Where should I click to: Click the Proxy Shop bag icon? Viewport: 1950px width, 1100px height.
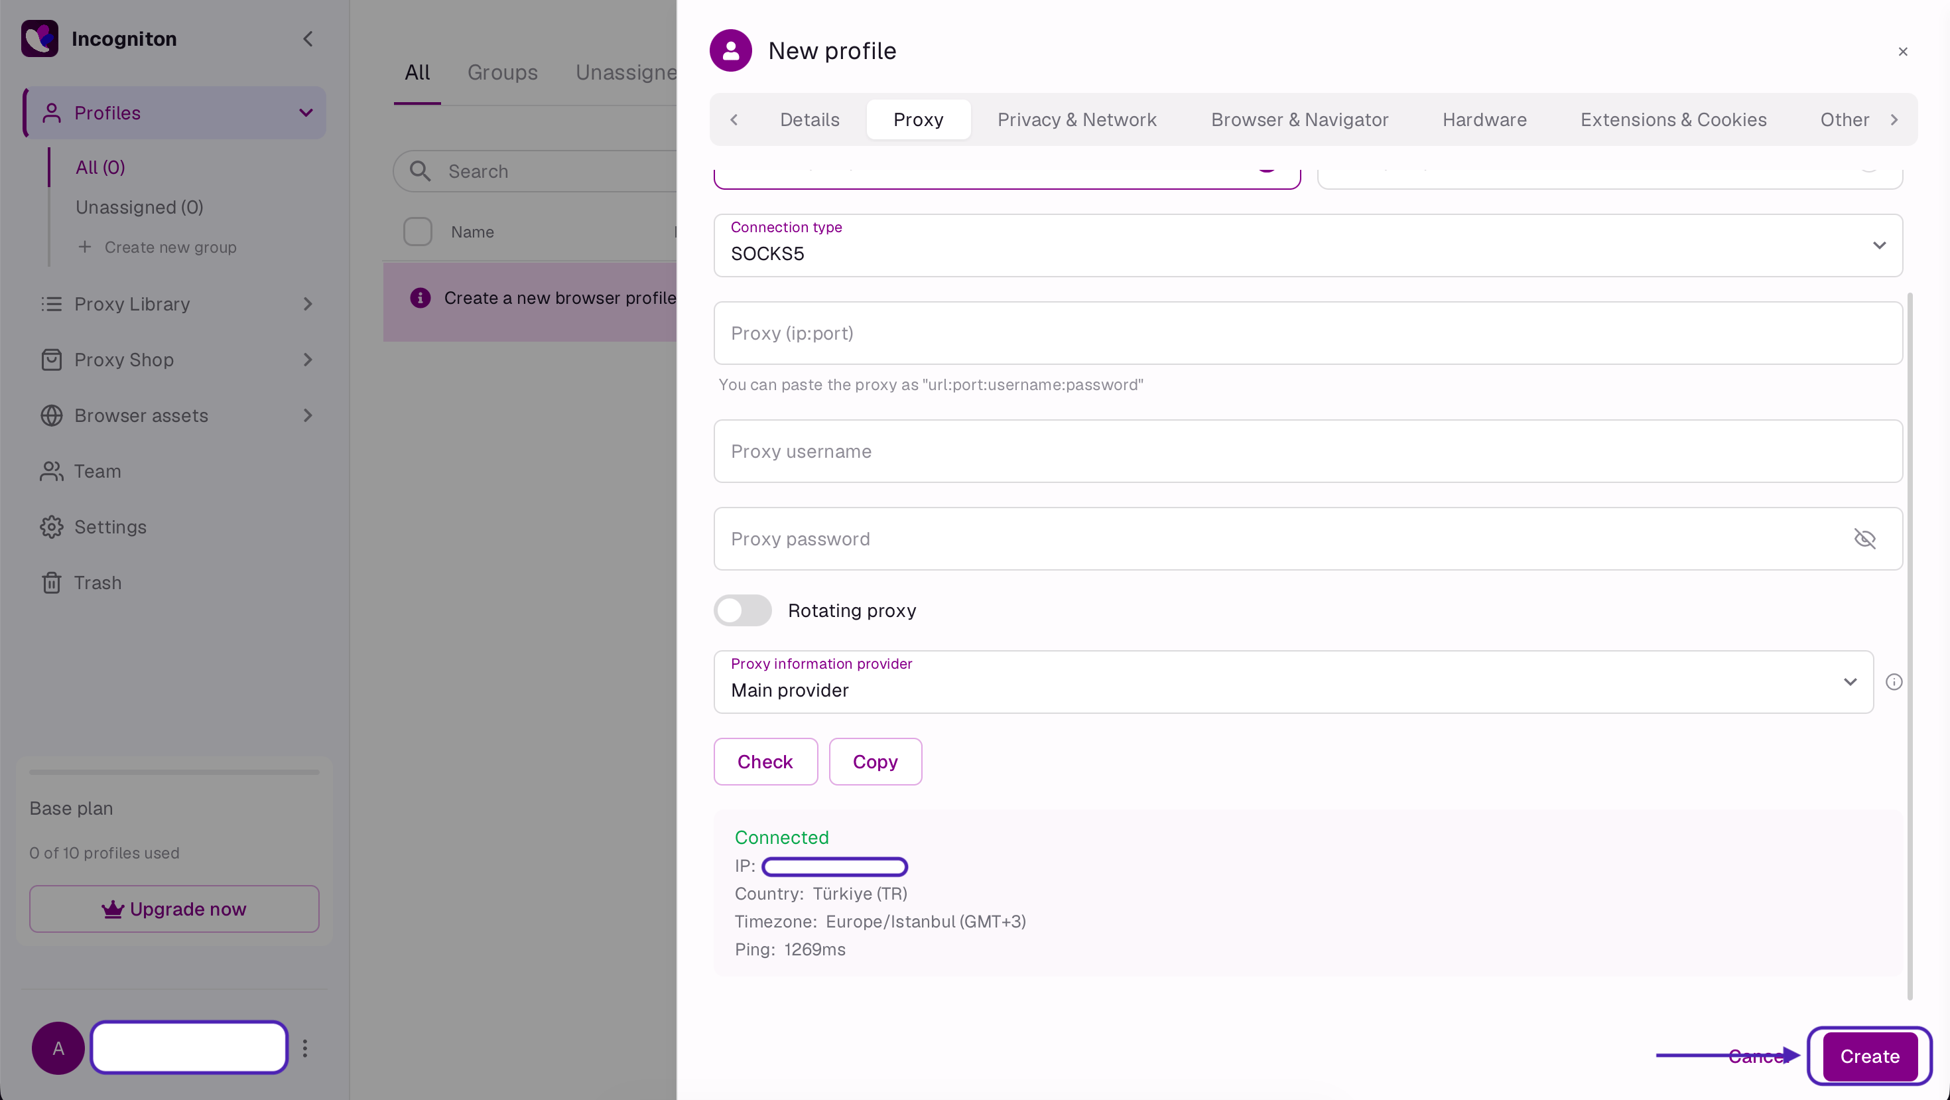click(52, 360)
